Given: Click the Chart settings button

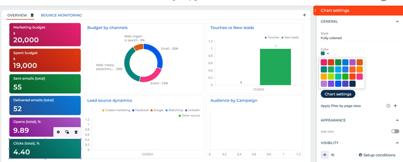Looking at the screenshot, I should [x=338, y=94].
